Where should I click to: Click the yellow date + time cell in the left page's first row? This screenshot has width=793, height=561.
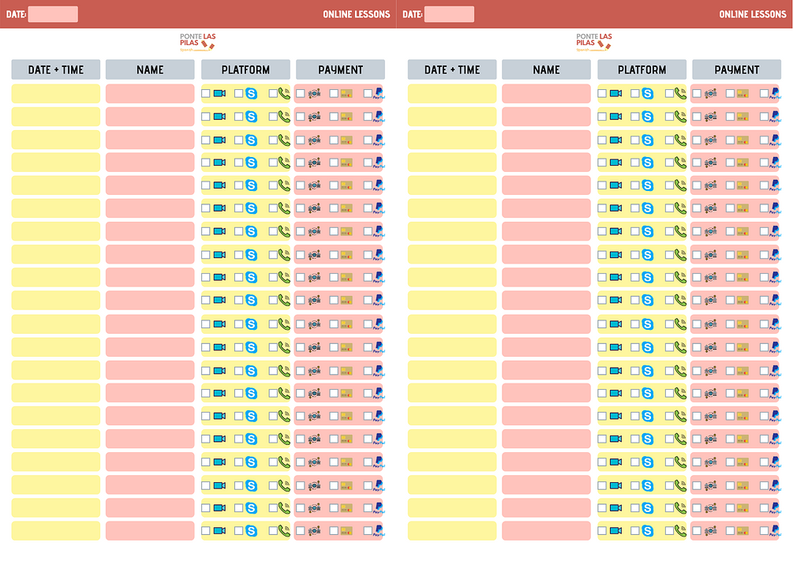56,94
